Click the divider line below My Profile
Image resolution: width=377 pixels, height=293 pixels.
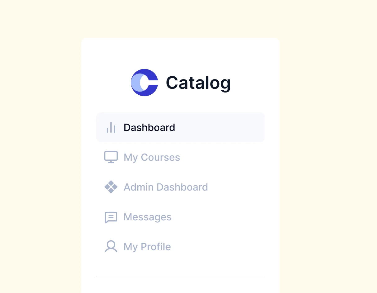coord(180,276)
